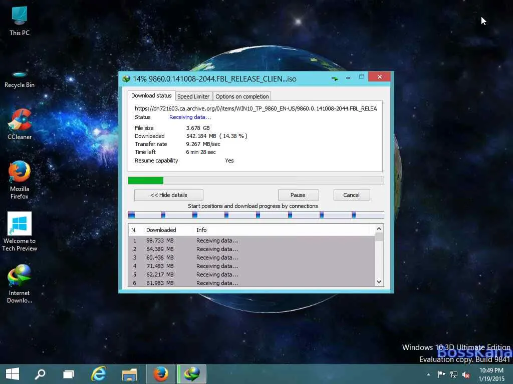The image size is (513, 384).
Task: Open Options on completion tab
Action: pos(242,96)
